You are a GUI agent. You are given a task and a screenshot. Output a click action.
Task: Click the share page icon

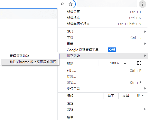click(x=62, y=4)
